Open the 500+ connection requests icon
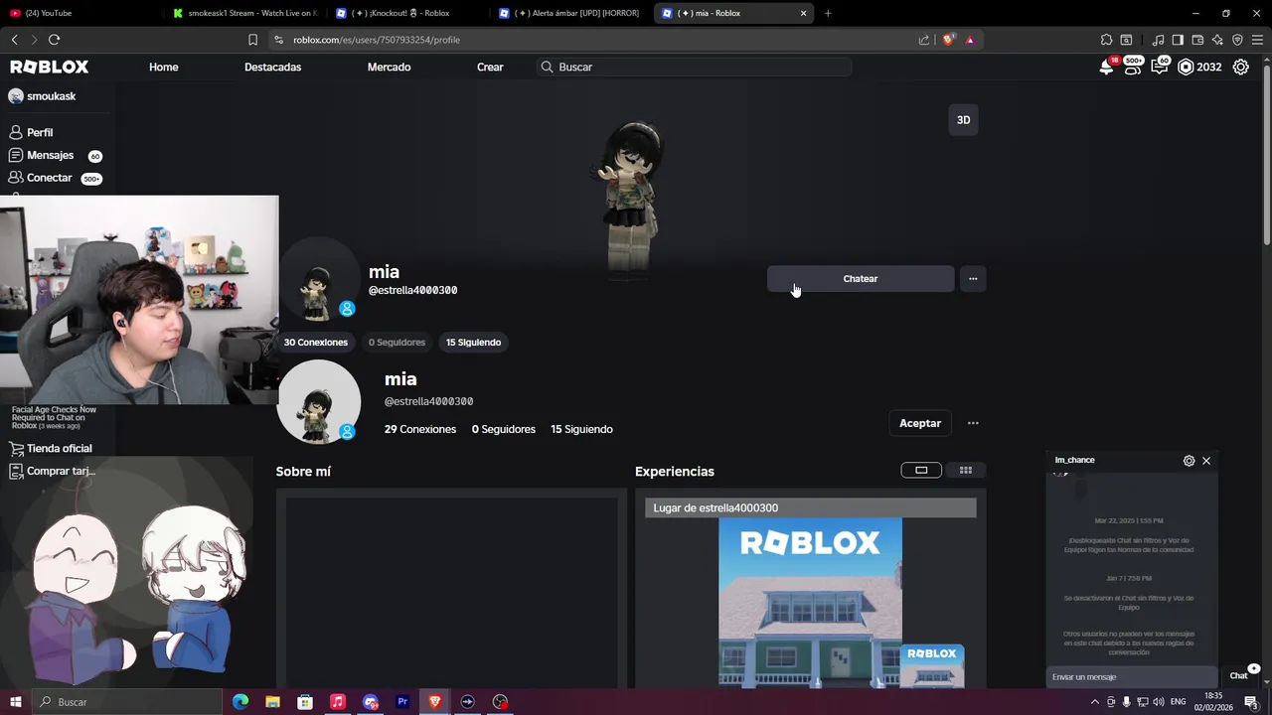1272x715 pixels. 1133,67
